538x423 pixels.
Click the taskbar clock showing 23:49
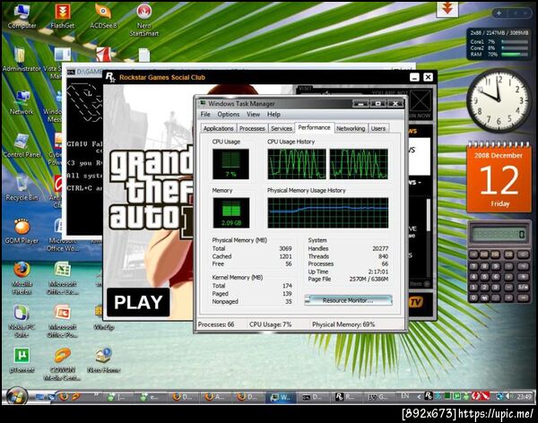(x=524, y=397)
